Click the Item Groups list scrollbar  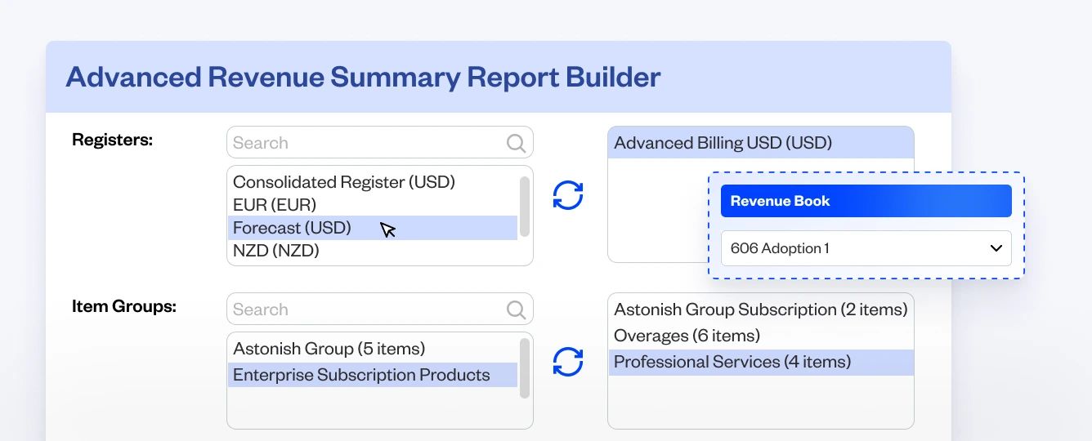point(525,368)
